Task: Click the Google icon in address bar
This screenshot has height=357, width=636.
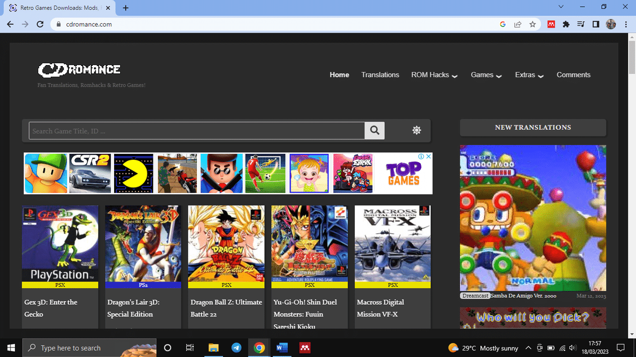Action: (503, 24)
